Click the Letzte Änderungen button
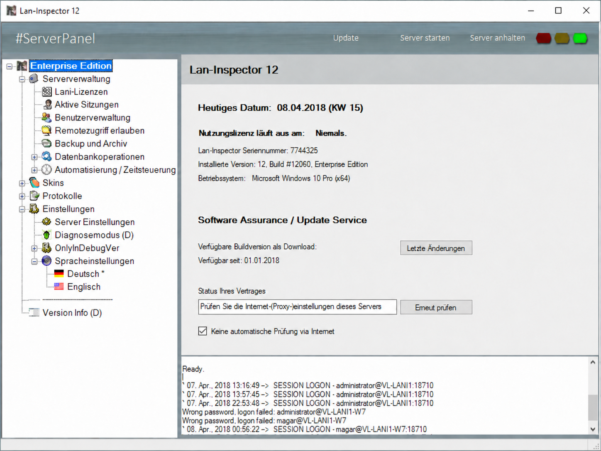Screen dimensions: 601x451 [x=436, y=248]
